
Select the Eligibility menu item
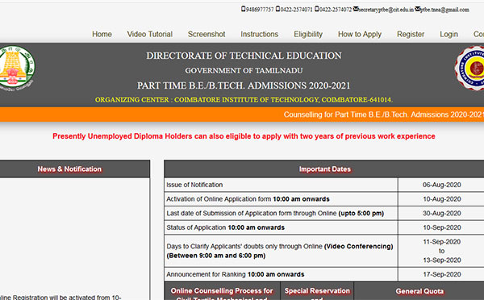[x=308, y=34]
